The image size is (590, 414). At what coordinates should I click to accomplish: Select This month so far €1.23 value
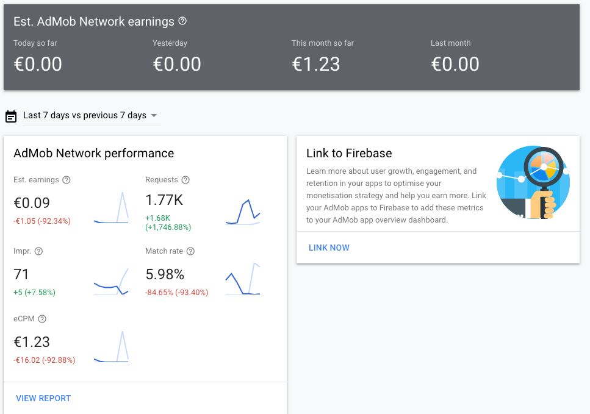tap(315, 64)
